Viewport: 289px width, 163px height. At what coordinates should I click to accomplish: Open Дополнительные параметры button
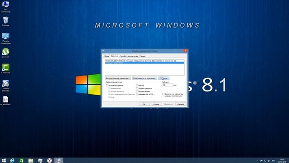click(x=118, y=78)
